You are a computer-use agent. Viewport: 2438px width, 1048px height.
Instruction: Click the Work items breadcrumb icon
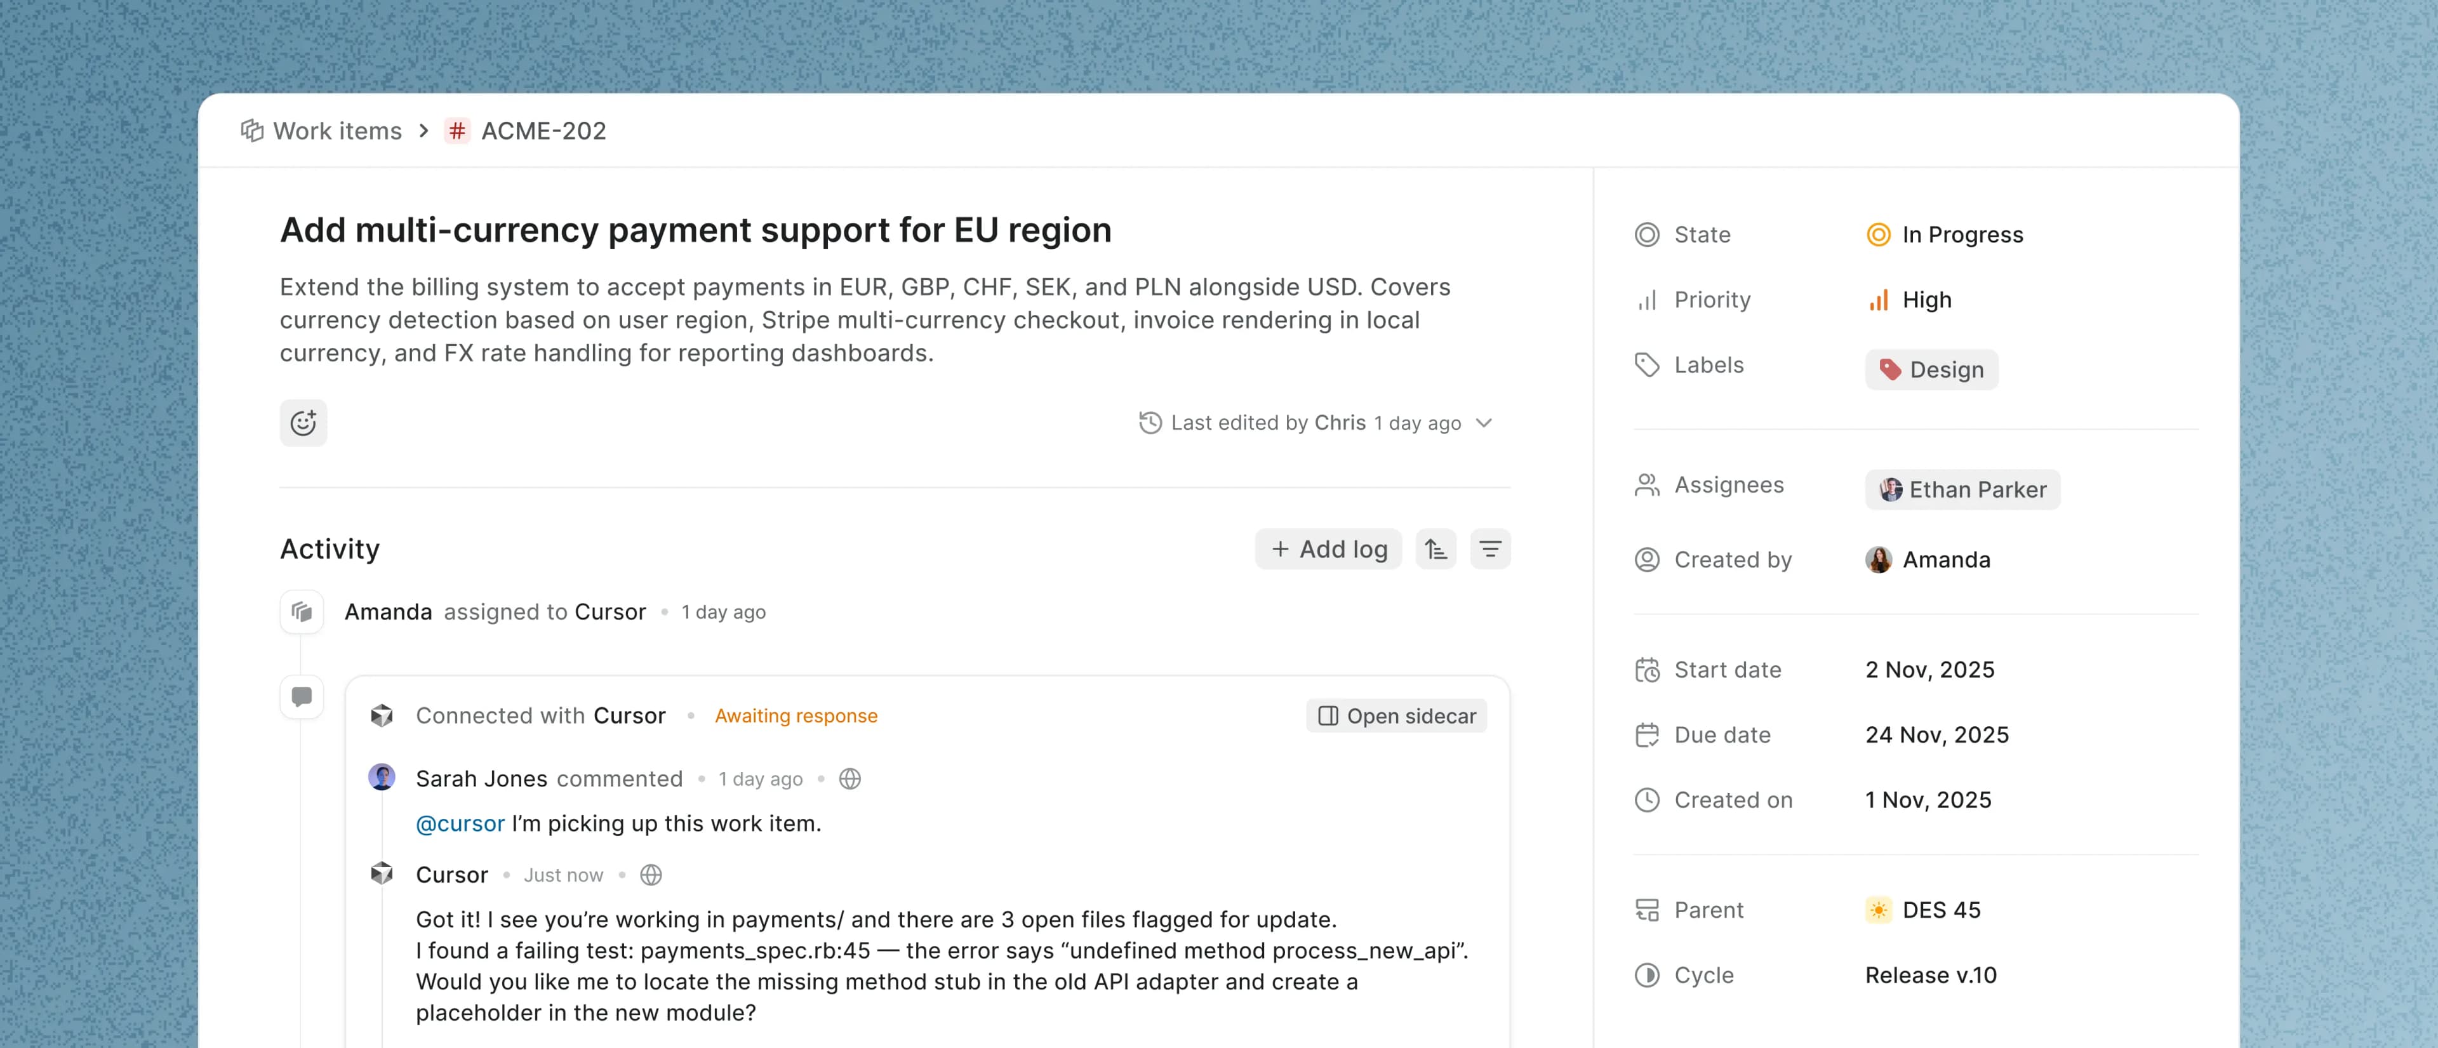(252, 131)
